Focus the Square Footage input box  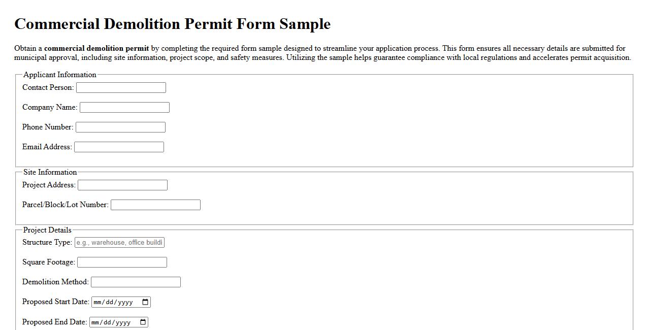(x=121, y=262)
